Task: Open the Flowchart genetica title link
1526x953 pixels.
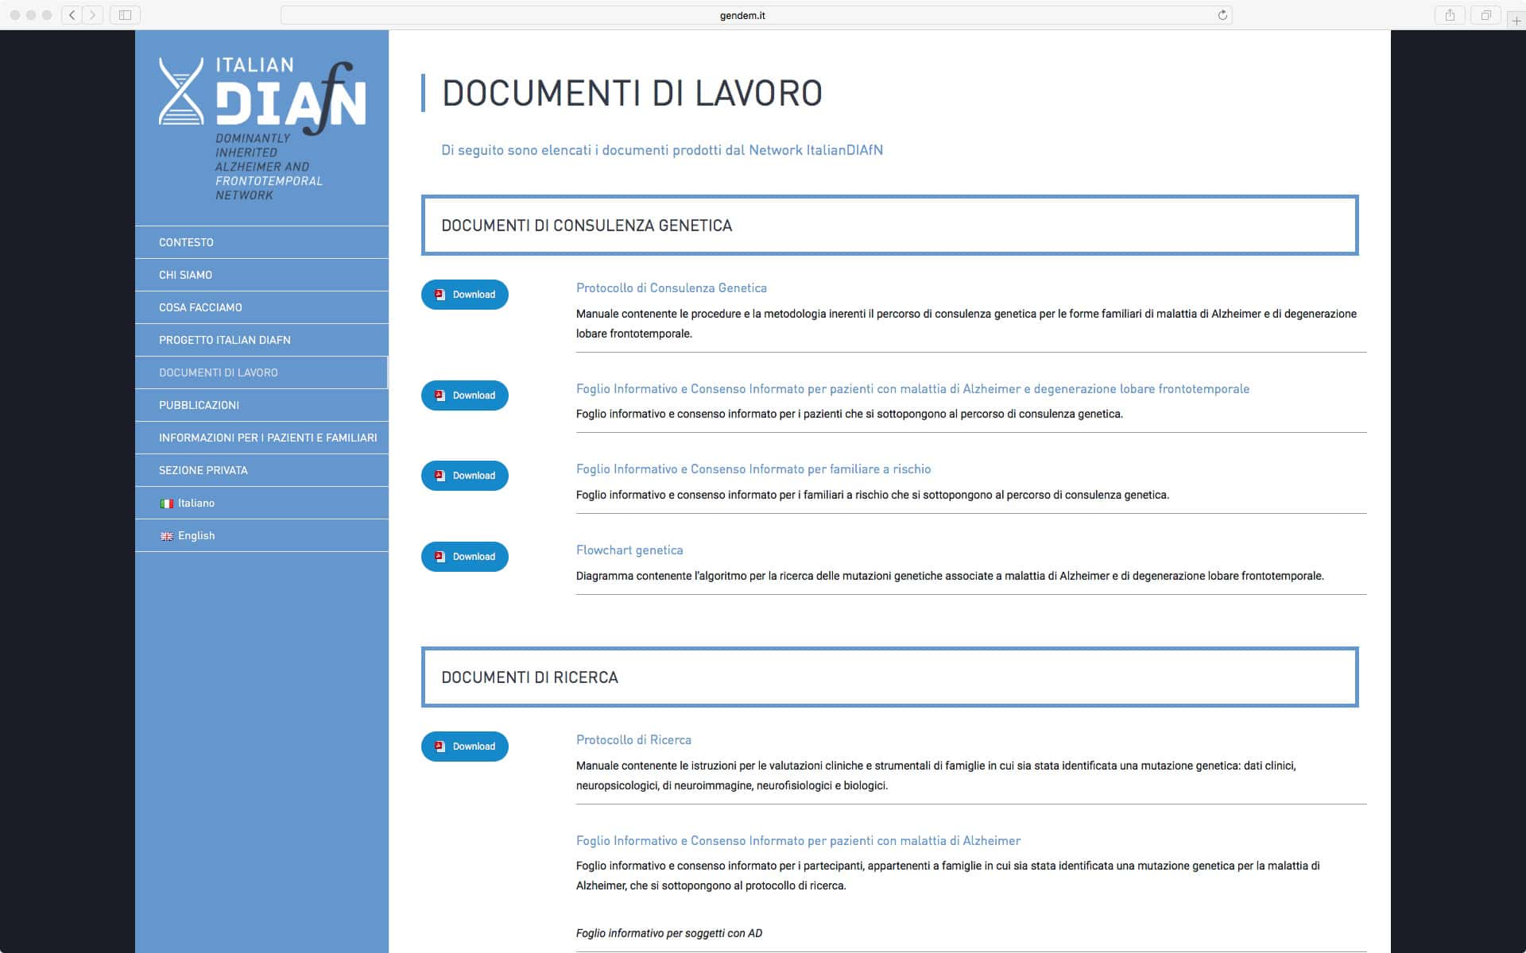Action: tap(629, 550)
